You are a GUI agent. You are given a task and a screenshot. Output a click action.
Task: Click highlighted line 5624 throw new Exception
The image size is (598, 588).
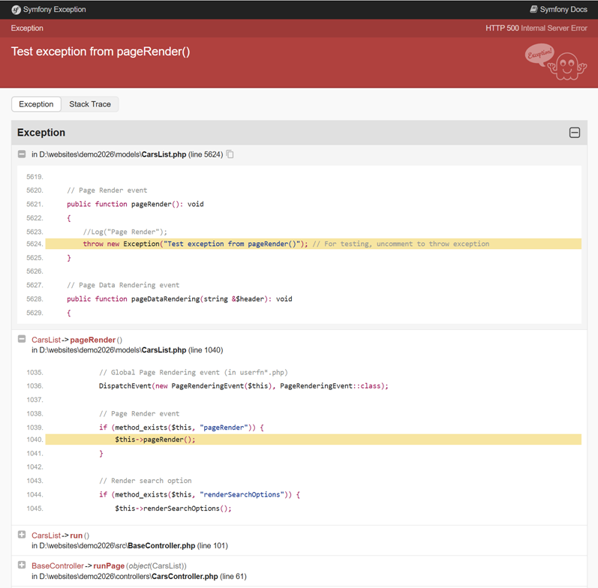[x=313, y=244]
